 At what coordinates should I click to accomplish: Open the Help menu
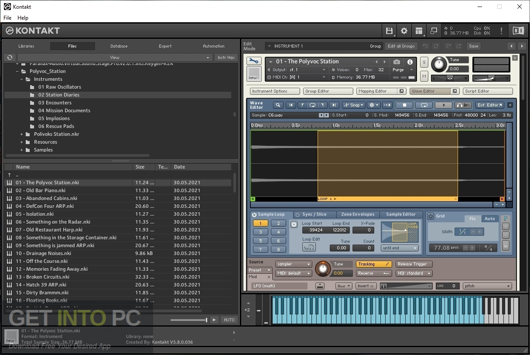(23, 18)
